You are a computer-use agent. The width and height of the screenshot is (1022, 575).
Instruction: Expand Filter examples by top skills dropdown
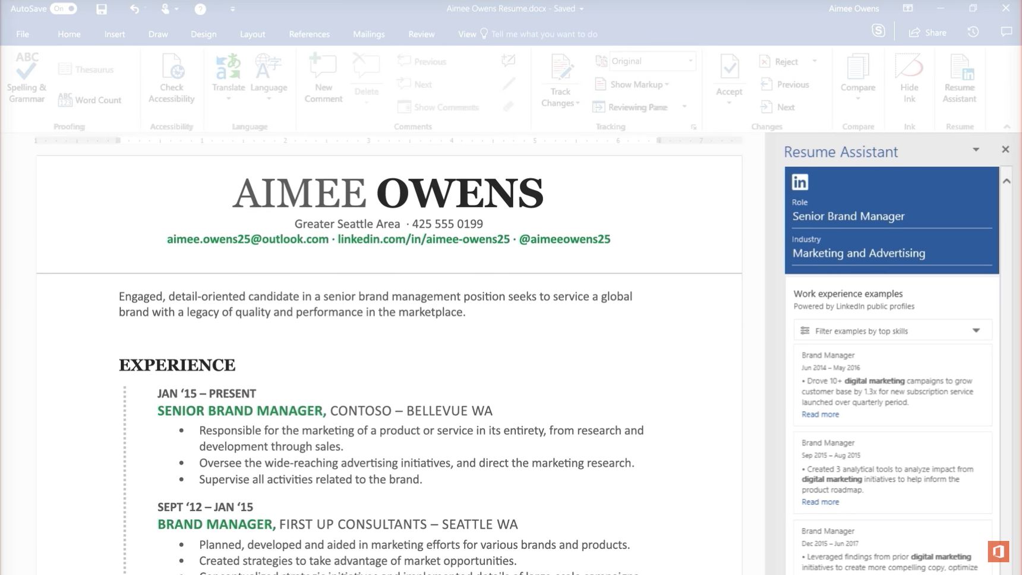coord(892,331)
